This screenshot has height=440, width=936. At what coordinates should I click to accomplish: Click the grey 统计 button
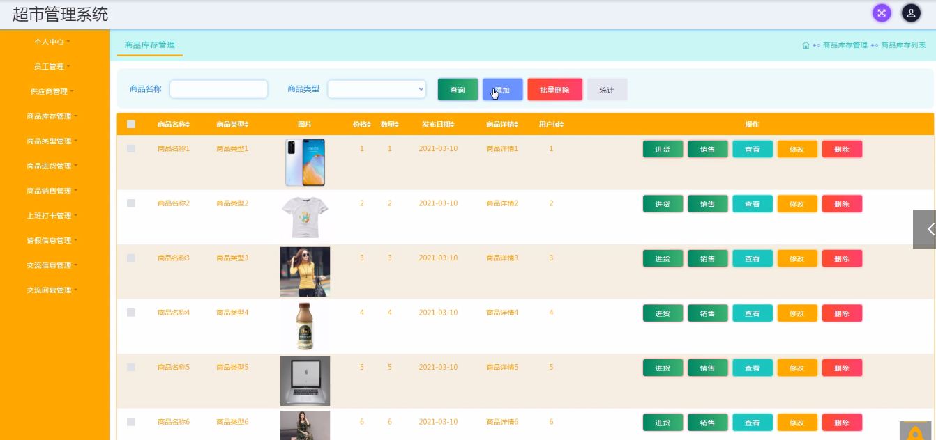coord(607,90)
